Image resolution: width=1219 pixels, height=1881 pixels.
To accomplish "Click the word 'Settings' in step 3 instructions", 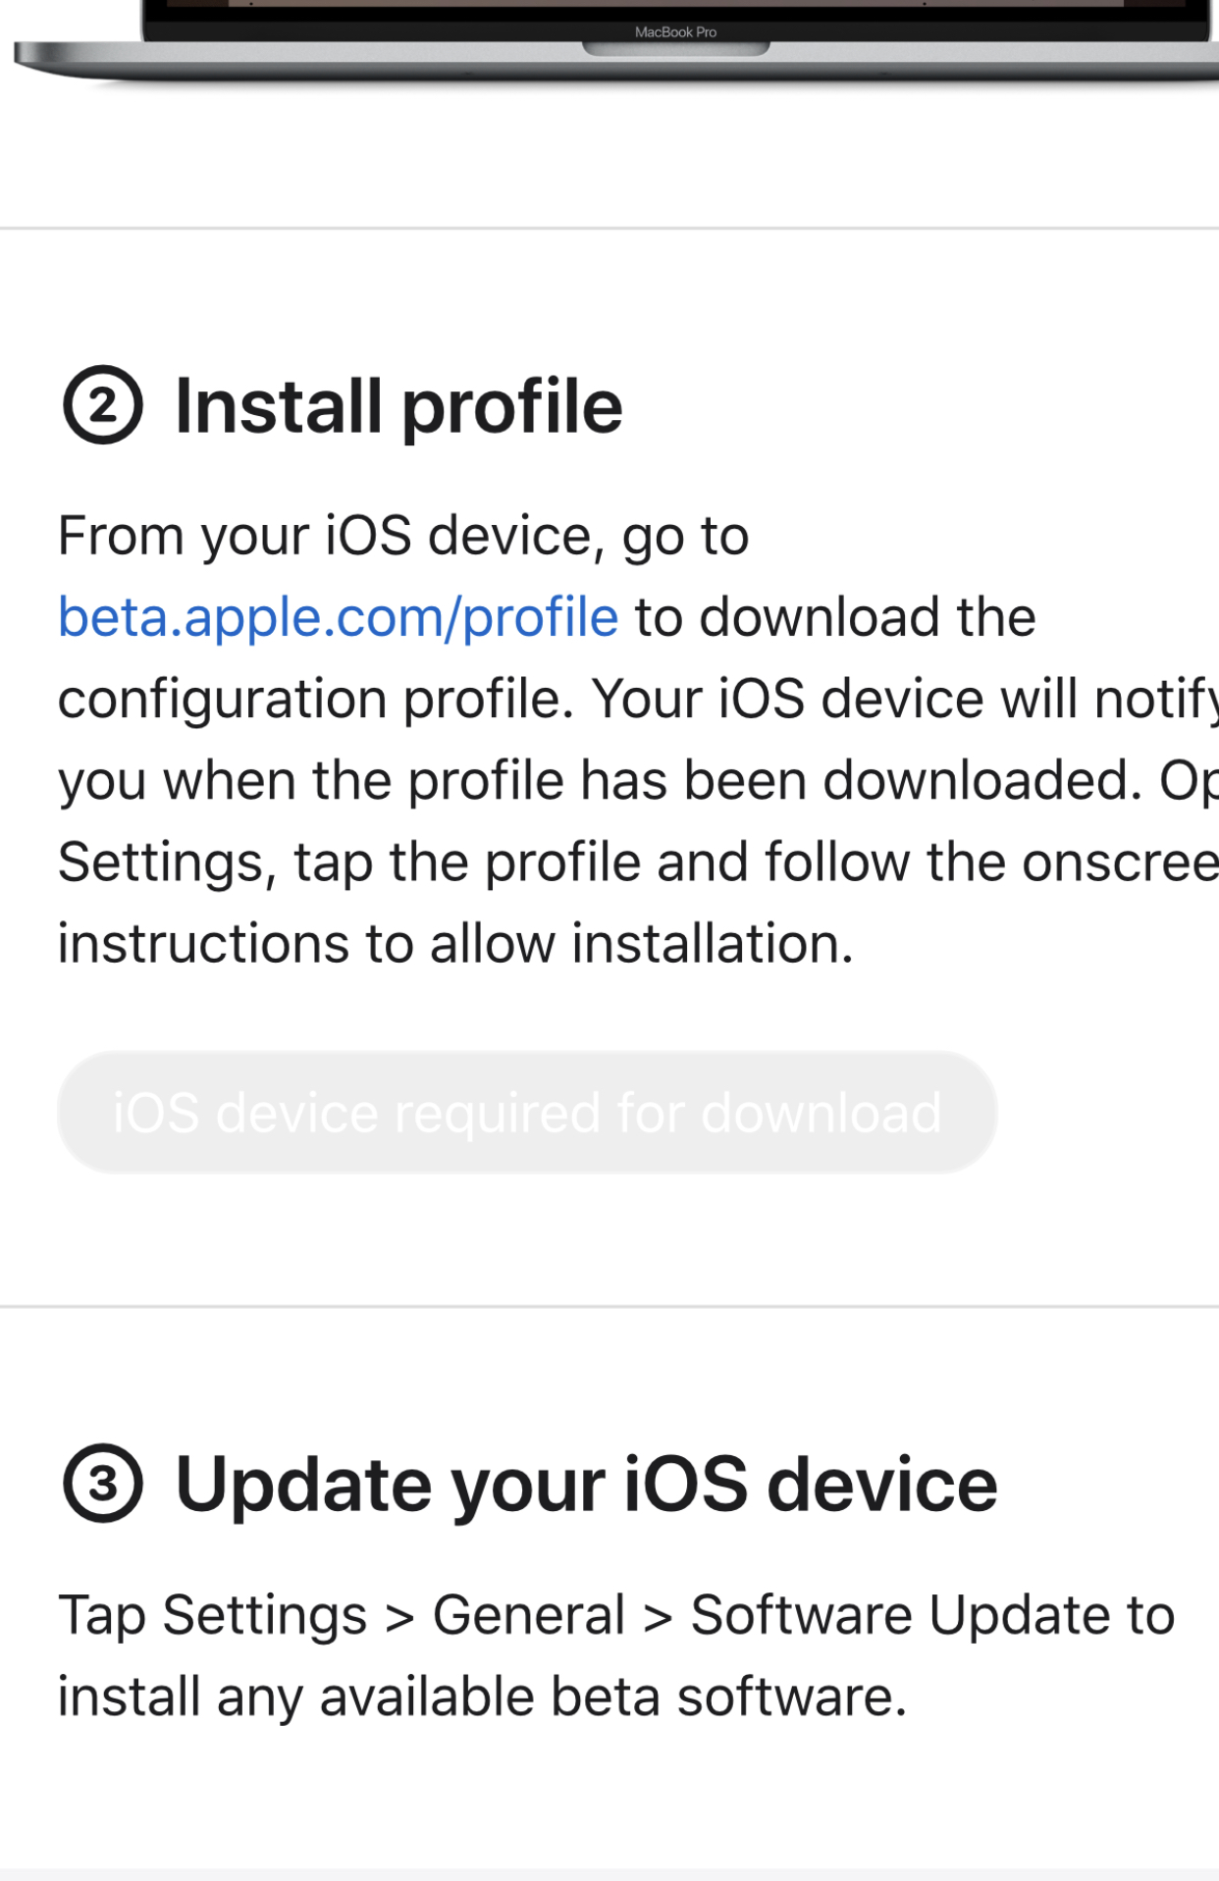I will 264,1615.
